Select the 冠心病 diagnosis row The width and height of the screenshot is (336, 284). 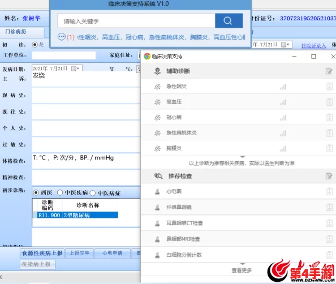[238, 118]
